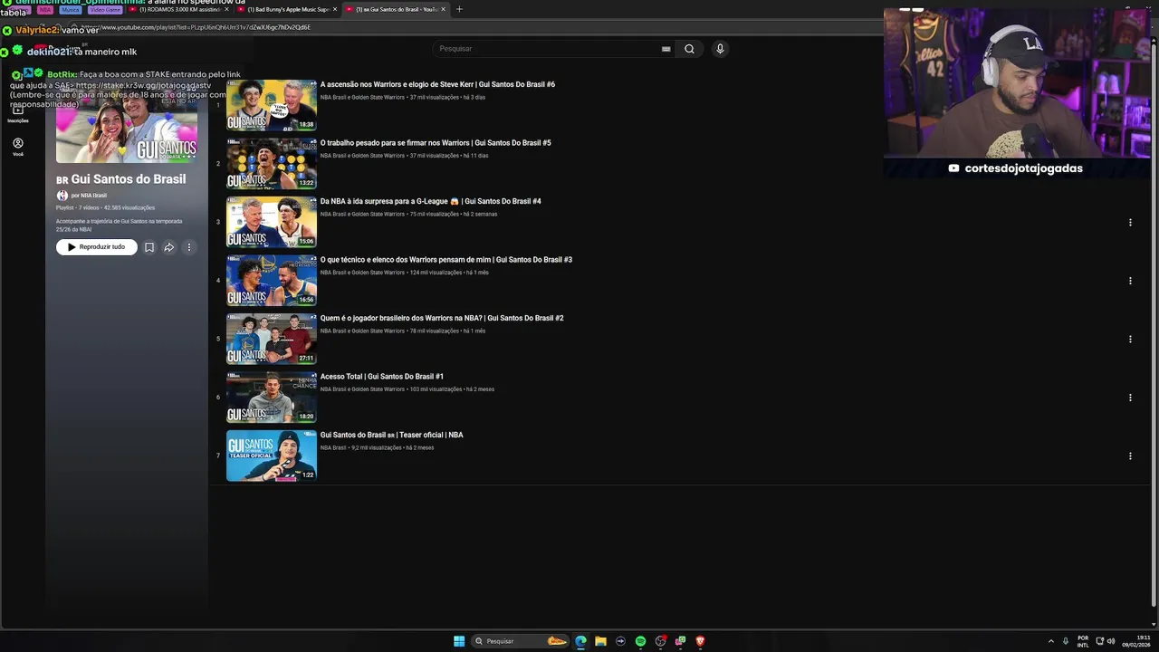1159x652 pixels.
Task: Activate voice search microphone icon
Action: 720,49
